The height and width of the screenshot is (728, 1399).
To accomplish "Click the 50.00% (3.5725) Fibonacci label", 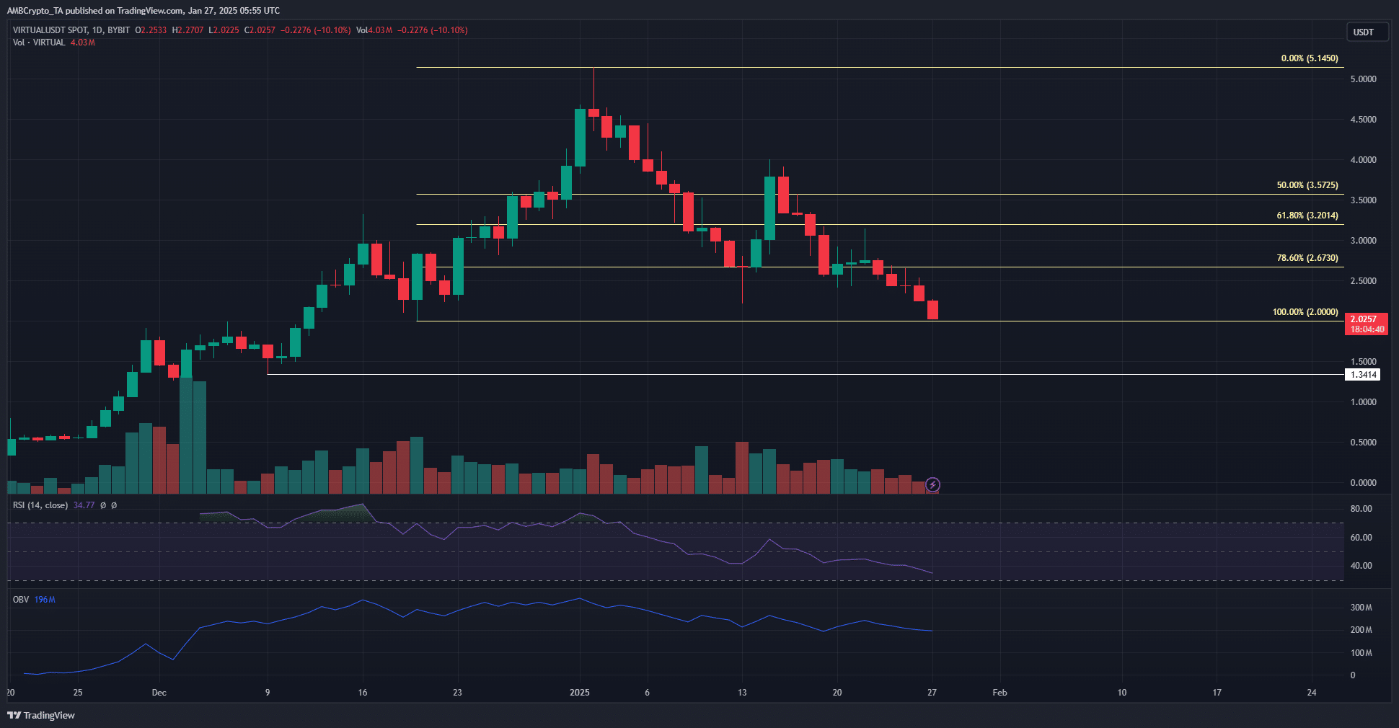I will pos(1307,185).
